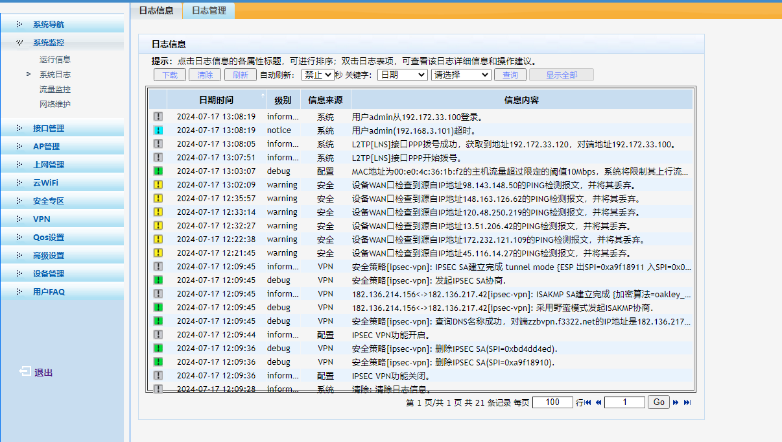Click info icon of 用户admin从192.172.33.100登录 row
782x442 pixels.
coord(158,117)
